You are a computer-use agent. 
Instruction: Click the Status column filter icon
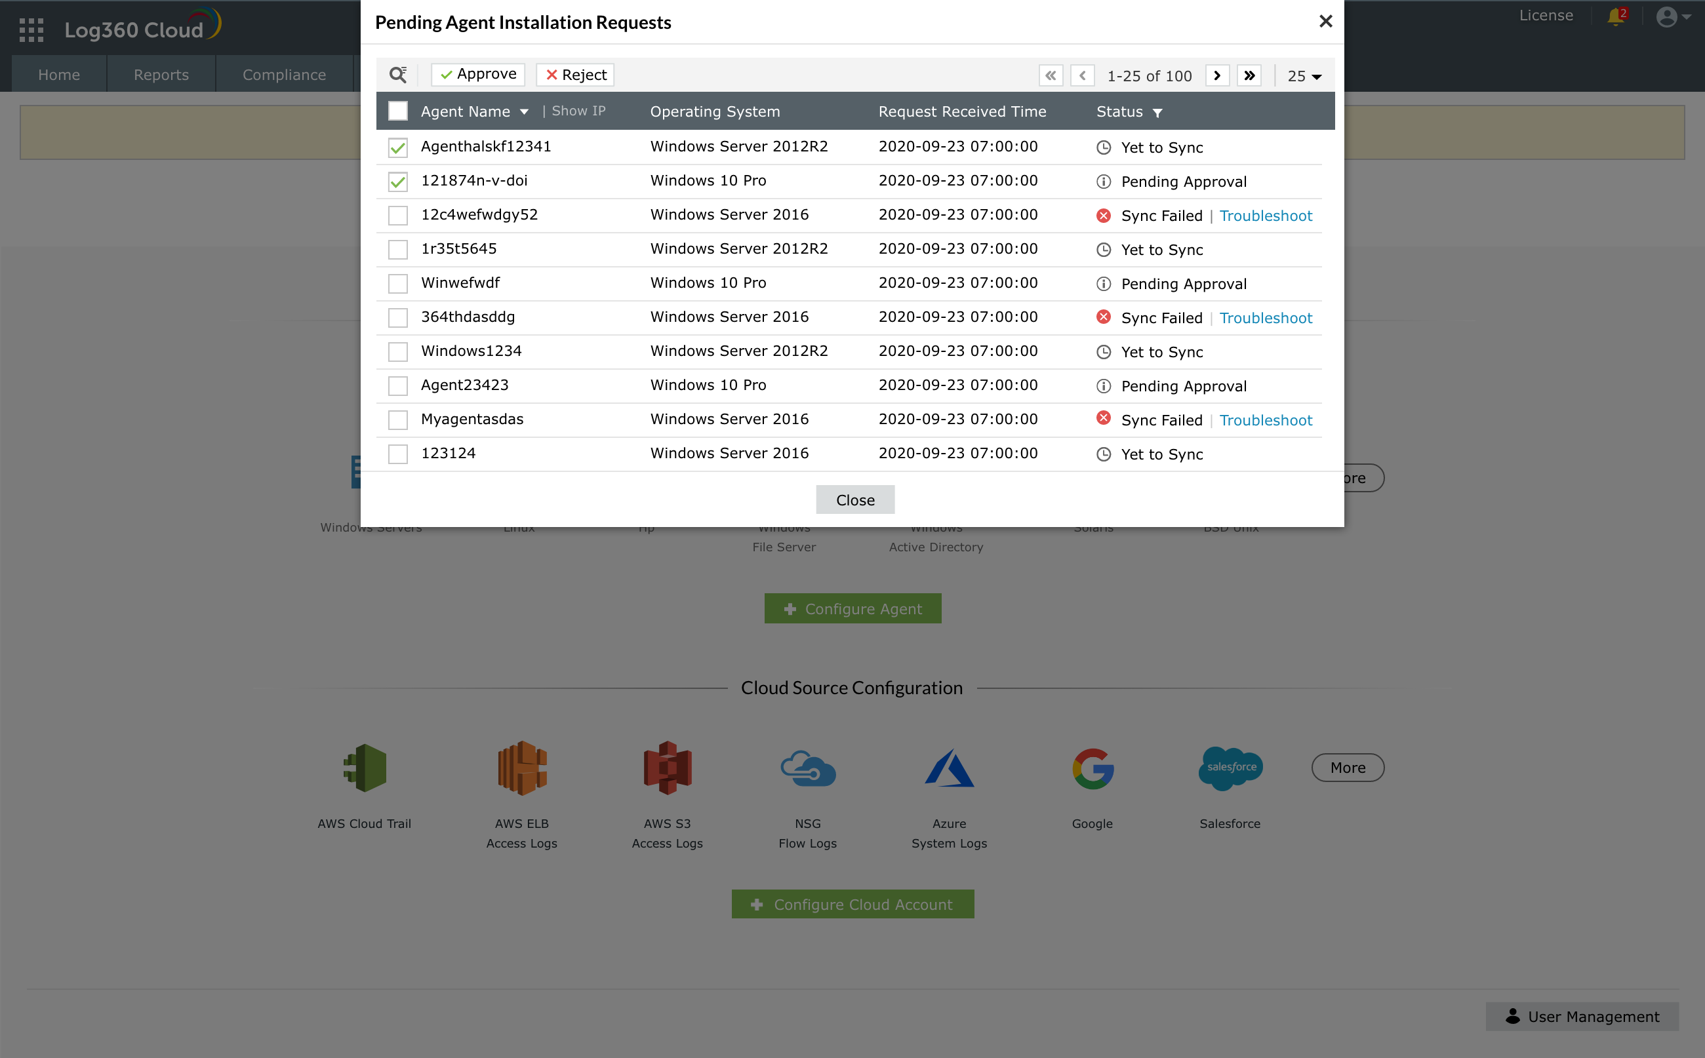[x=1157, y=113]
